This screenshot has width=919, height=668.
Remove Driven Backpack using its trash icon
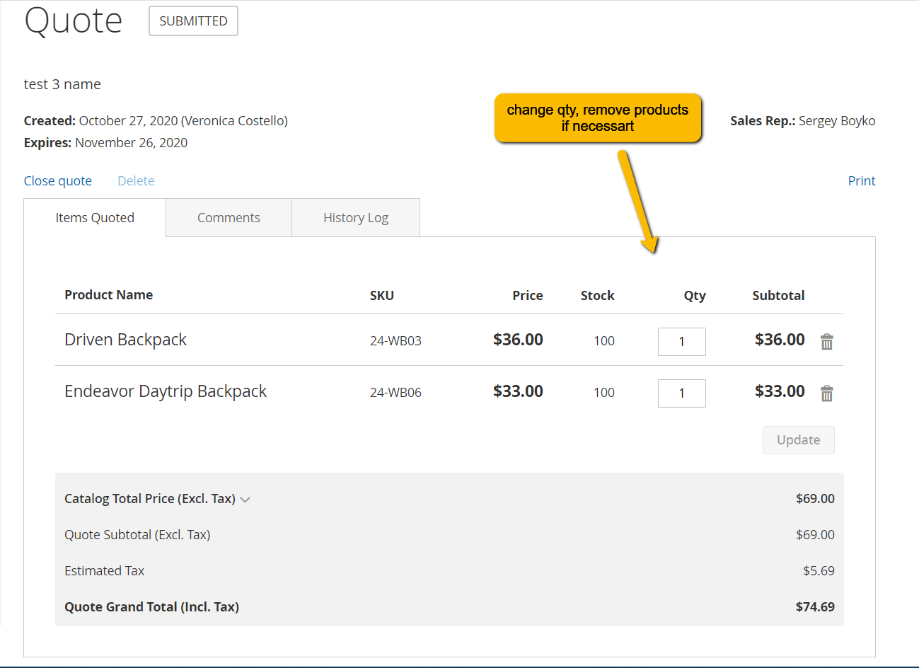point(826,342)
